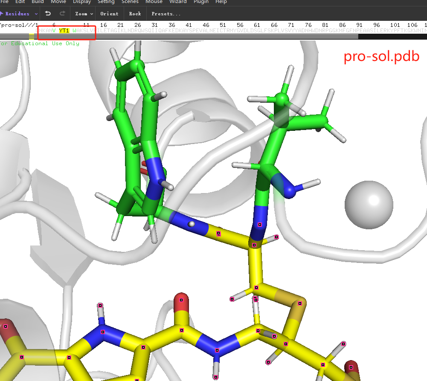Click the yellow selection marker in sequence scrollbar

[32, 37]
